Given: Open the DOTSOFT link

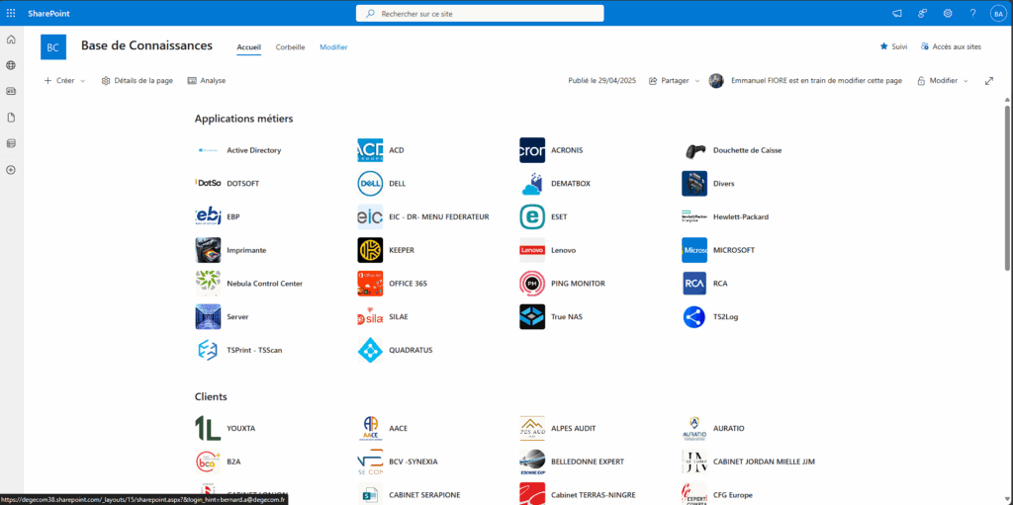Looking at the screenshot, I should 243,184.
